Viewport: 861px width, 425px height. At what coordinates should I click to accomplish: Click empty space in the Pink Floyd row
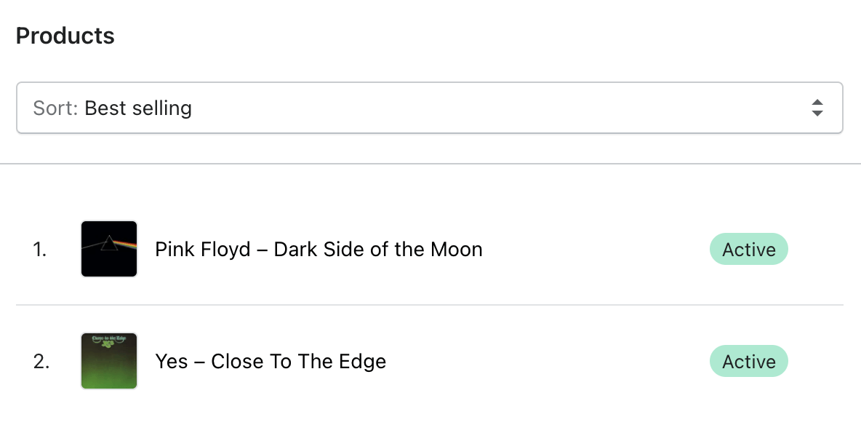click(x=596, y=250)
